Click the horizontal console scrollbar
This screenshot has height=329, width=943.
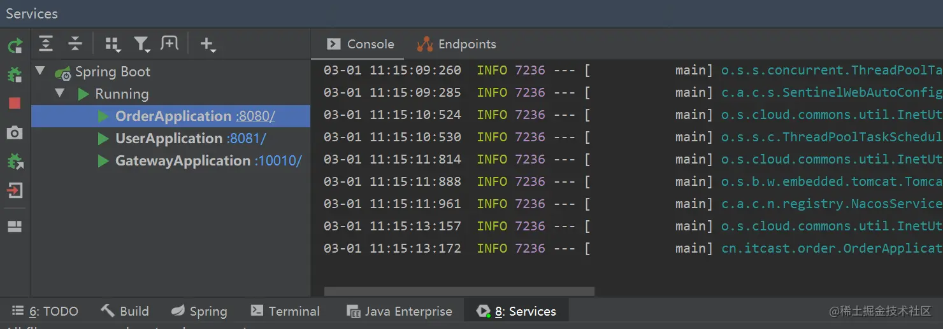point(459,291)
